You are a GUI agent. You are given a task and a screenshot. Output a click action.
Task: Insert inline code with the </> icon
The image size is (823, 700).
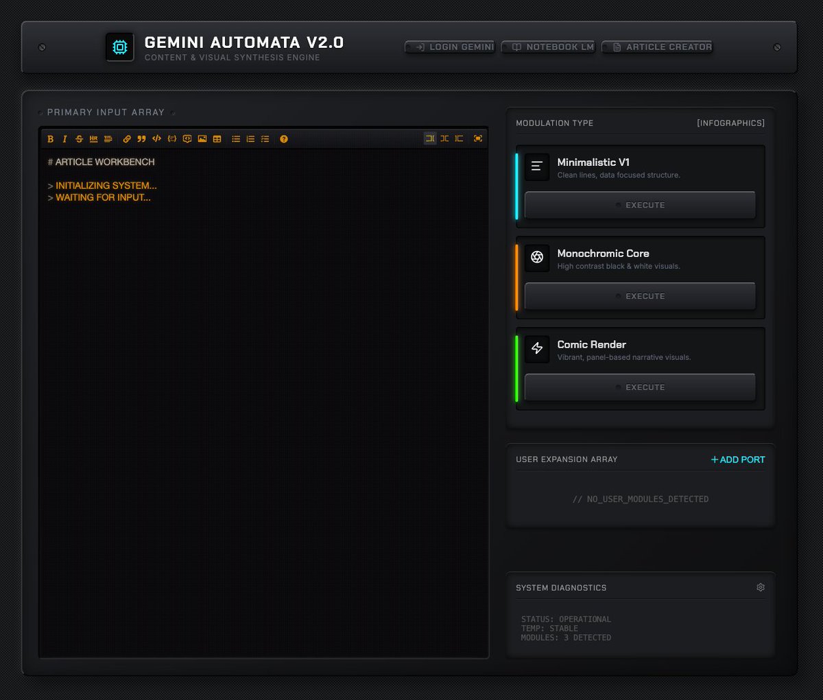tap(156, 139)
